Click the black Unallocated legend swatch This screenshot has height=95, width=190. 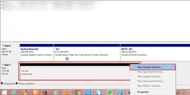pyautogui.click(x=2, y=83)
